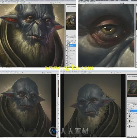Select the highlighted layer row in top-left Layers panel
Viewport: 137px width, 138px height.
71,45
